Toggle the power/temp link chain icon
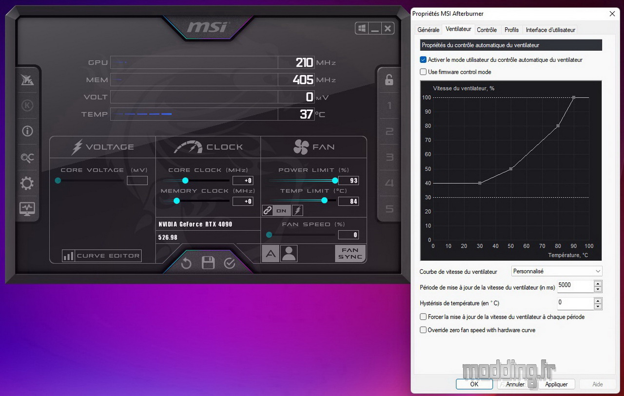This screenshot has width=624, height=396. click(267, 210)
